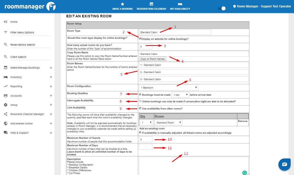Expand Resonline Channel Manager plus sign
This screenshot has width=294, height=175.
pos(51,114)
